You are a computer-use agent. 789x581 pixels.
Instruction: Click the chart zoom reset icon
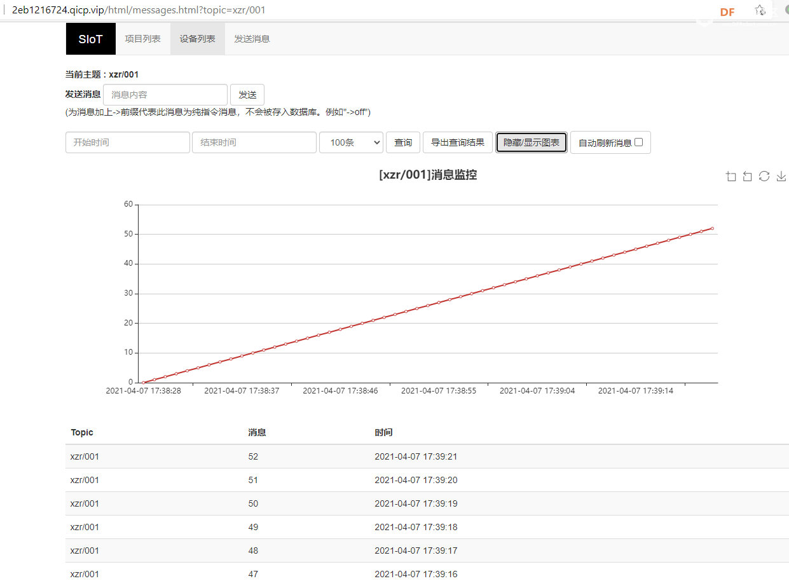click(x=748, y=177)
